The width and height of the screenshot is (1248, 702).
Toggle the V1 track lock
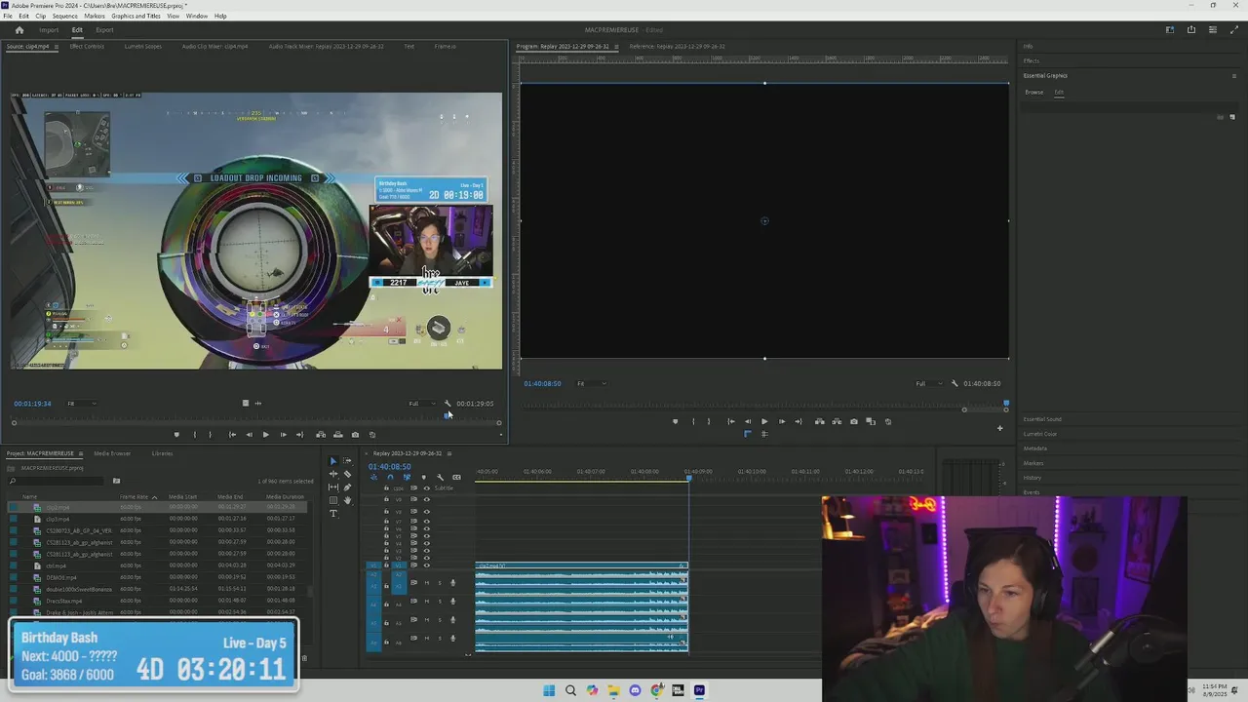[x=386, y=565]
